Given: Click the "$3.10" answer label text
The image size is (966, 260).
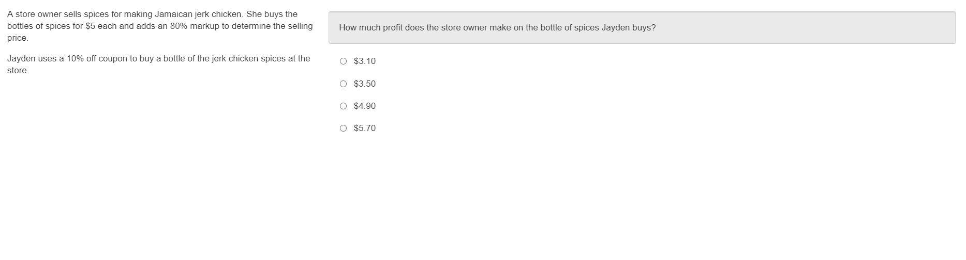Looking at the screenshot, I should click(x=365, y=61).
